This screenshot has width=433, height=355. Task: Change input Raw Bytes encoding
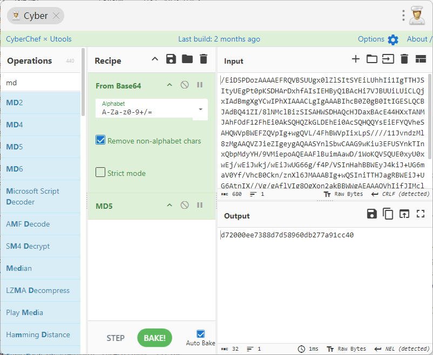click(343, 194)
